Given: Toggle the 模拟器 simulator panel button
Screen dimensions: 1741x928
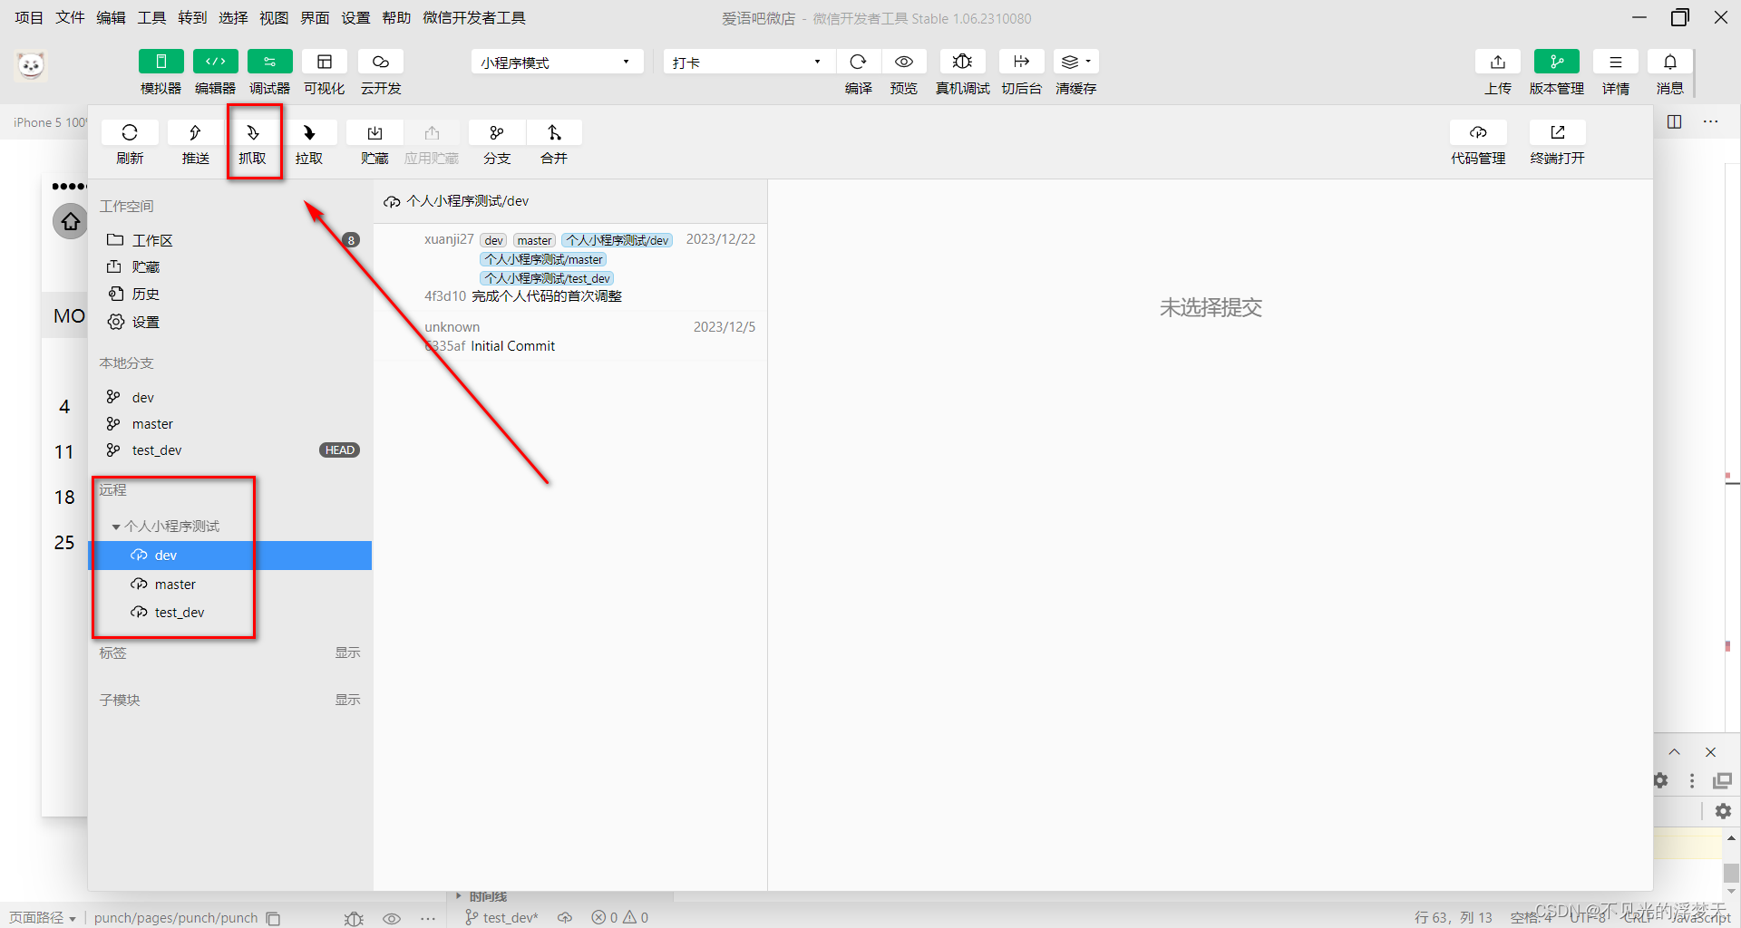Looking at the screenshot, I should pyautogui.click(x=160, y=62).
